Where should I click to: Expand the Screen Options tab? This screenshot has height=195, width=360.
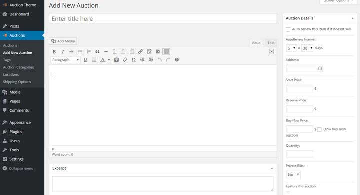(x=338, y=1)
